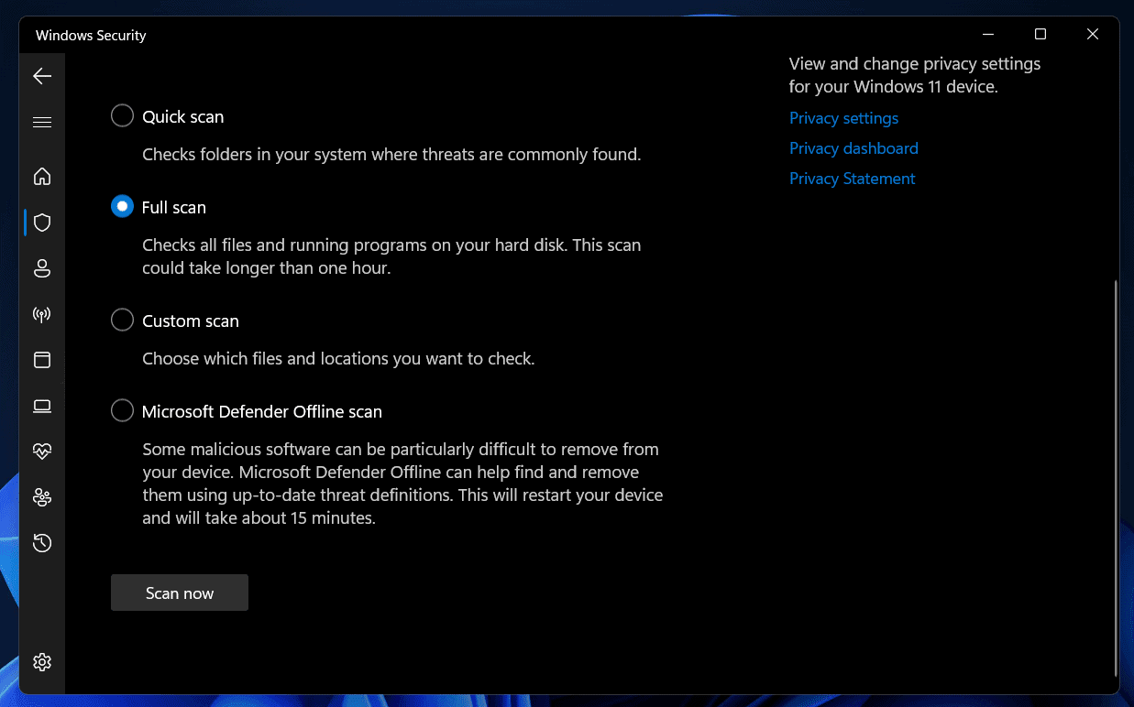Go back using the back arrow
1134x707 pixels.
pos(42,76)
